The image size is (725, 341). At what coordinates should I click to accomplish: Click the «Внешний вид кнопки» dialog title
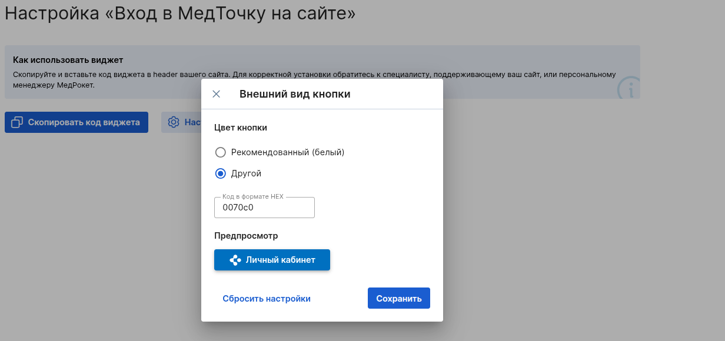[295, 94]
